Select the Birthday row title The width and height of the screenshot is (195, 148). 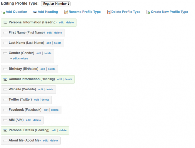tap(15, 69)
